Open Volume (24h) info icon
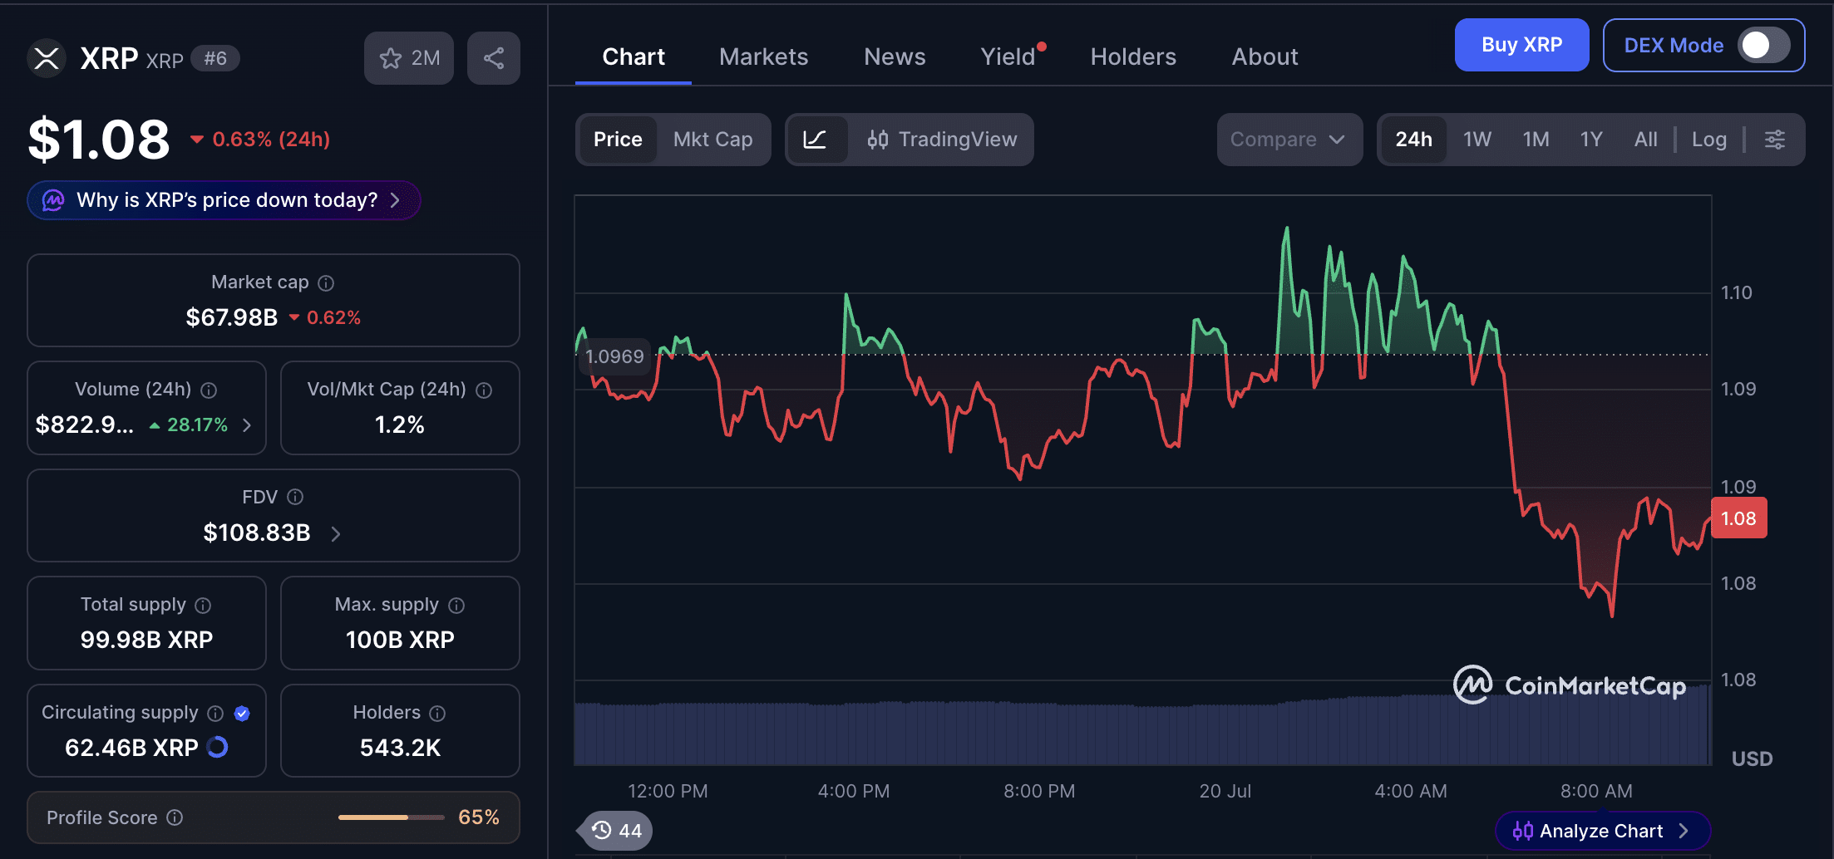 pos(210,390)
